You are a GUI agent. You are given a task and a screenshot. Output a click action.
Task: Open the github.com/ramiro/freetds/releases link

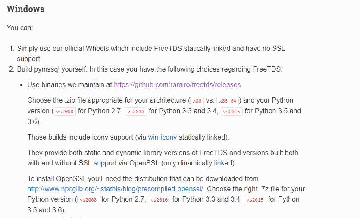pyautogui.click(x=177, y=85)
